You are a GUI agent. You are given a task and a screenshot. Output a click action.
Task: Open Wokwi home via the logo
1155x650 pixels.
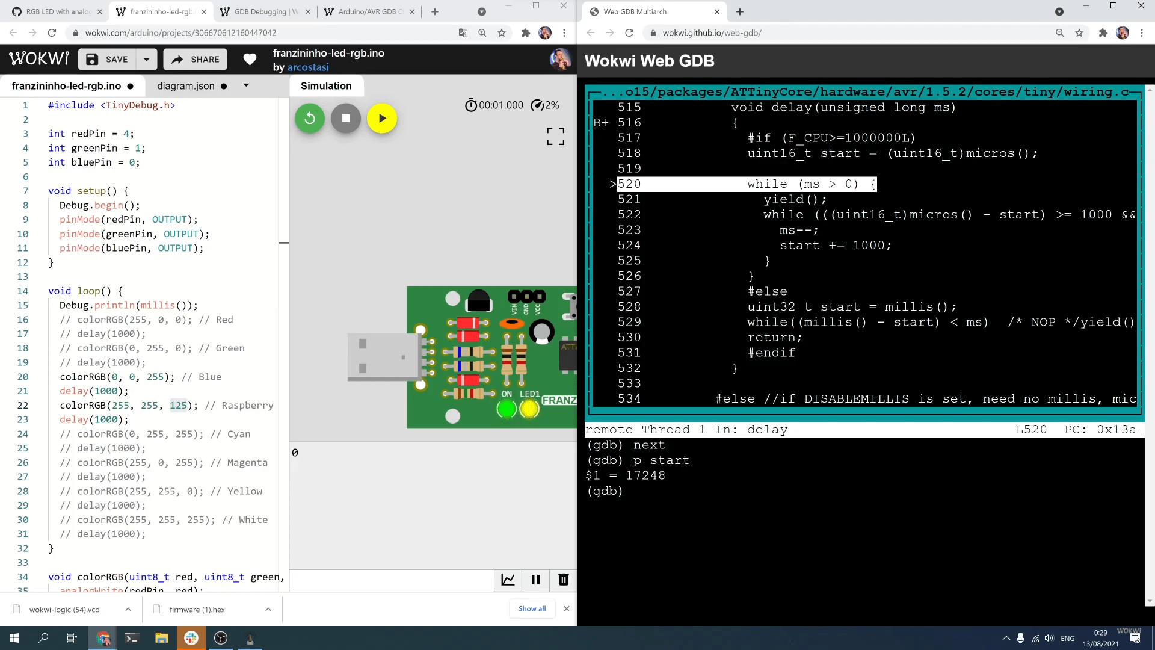pyautogui.click(x=38, y=58)
